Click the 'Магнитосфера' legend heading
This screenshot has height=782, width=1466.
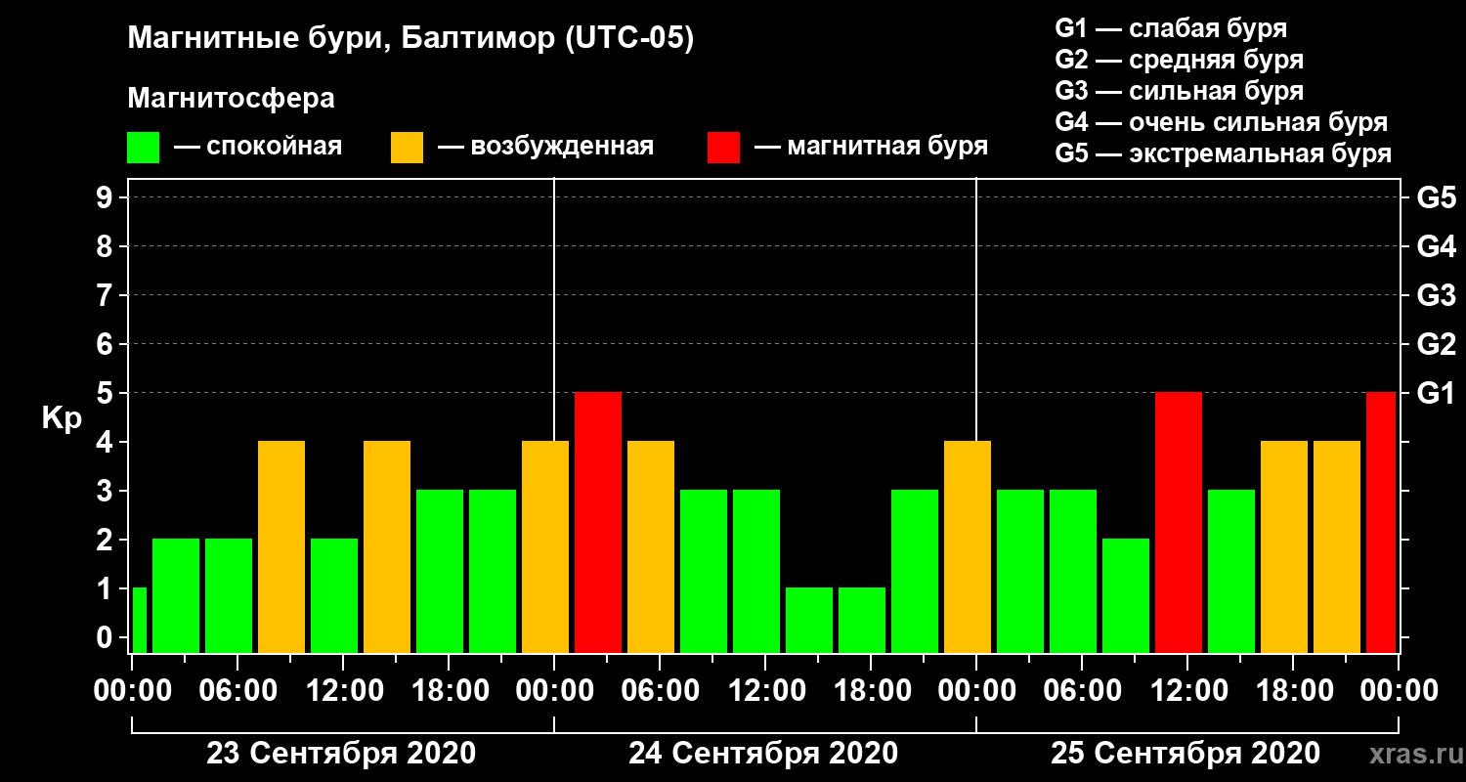point(231,99)
